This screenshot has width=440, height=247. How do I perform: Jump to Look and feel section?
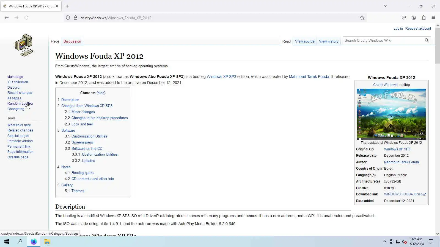click(82, 124)
